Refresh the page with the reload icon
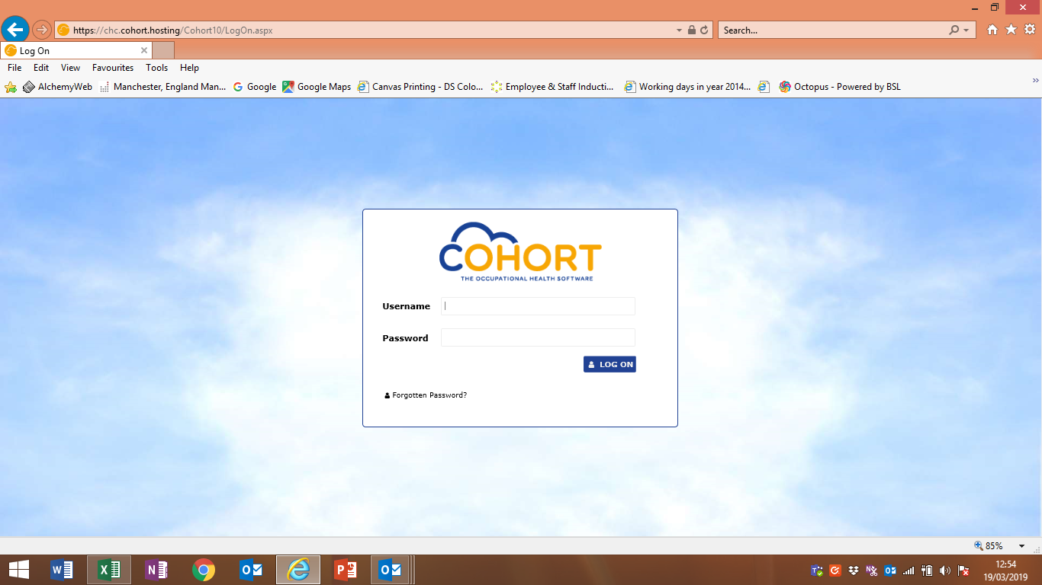This screenshot has height=585, width=1042. (x=704, y=30)
